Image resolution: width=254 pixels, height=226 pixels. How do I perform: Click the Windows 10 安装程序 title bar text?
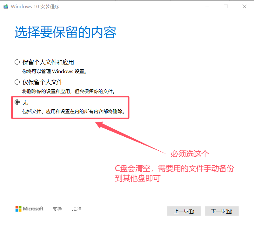click(x=35, y=7)
